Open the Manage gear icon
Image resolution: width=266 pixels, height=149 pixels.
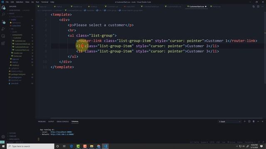[x=3, y=137]
